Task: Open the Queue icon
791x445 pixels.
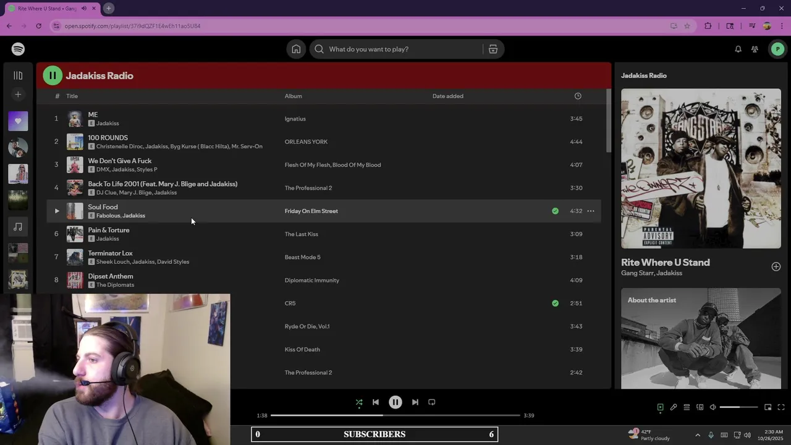Action: [x=687, y=407]
